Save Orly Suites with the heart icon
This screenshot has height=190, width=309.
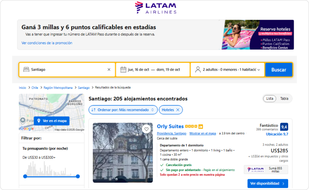pyautogui.click(x=147, y=129)
